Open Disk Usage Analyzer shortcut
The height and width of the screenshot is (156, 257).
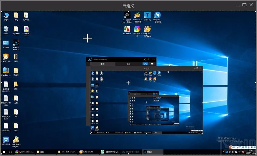point(16,140)
